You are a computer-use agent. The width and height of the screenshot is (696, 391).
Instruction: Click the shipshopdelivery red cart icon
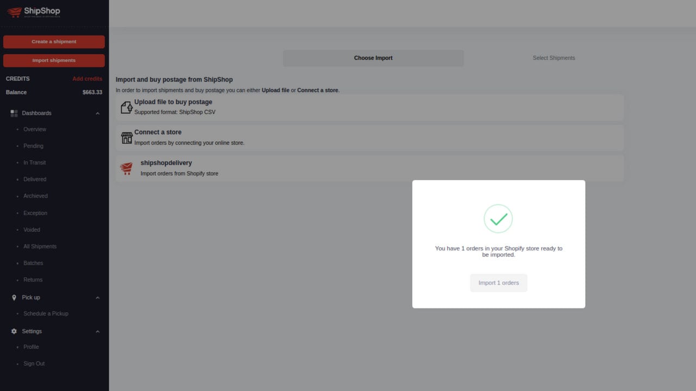pyautogui.click(x=126, y=168)
